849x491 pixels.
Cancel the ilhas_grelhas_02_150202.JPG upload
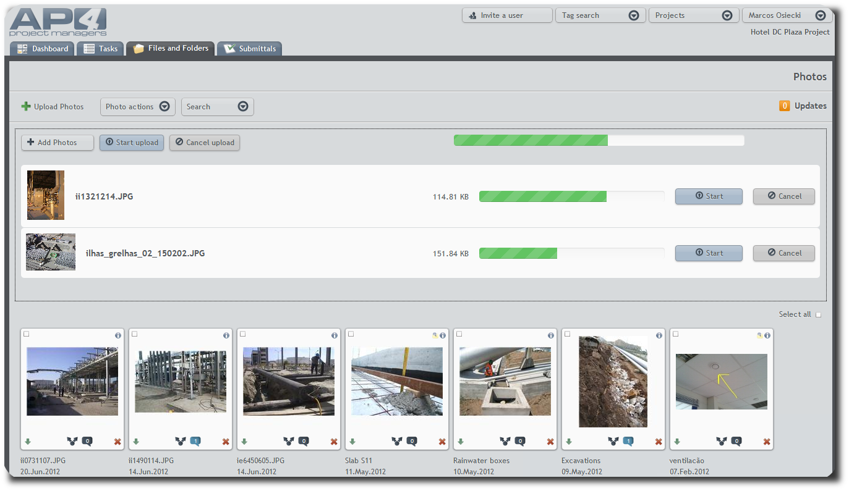[x=783, y=253]
